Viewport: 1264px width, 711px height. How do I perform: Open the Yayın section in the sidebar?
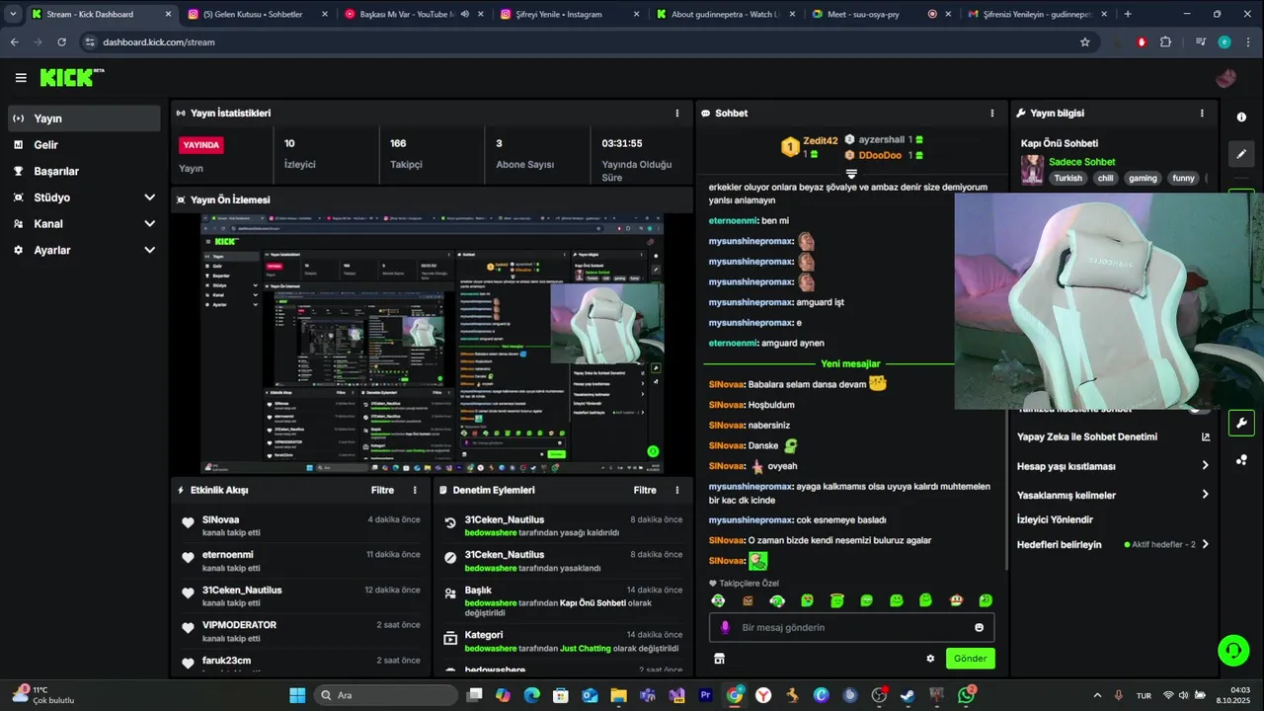[x=84, y=118]
